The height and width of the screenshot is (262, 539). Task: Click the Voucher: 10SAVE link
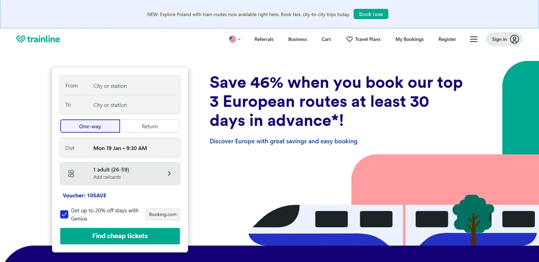(84, 196)
